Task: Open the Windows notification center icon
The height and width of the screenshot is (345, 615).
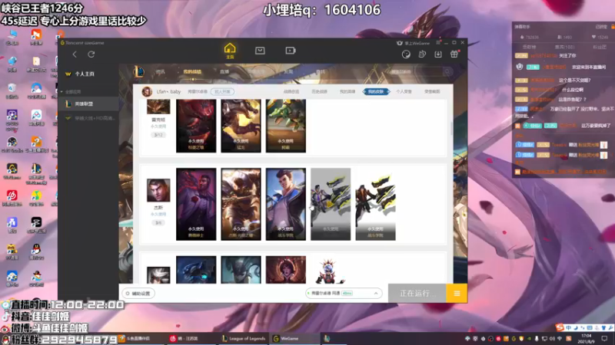Action: coord(604,339)
